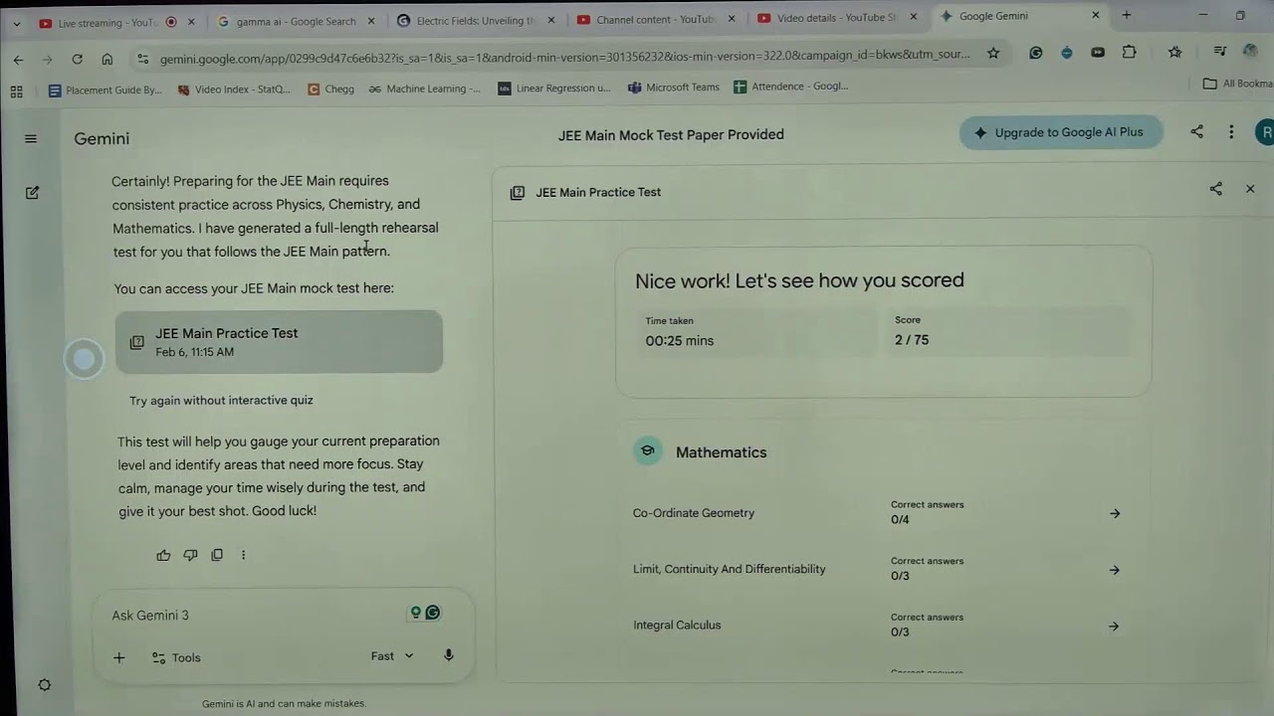Open more options under the Gemini response
Viewport: 1274px width, 716px height.
(x=243, y=555)
